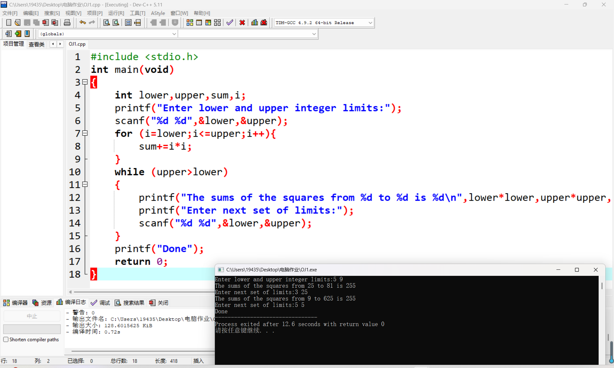
Task: Click the purple Syntax Check checkmark icon
Action: tap(230, 22)
